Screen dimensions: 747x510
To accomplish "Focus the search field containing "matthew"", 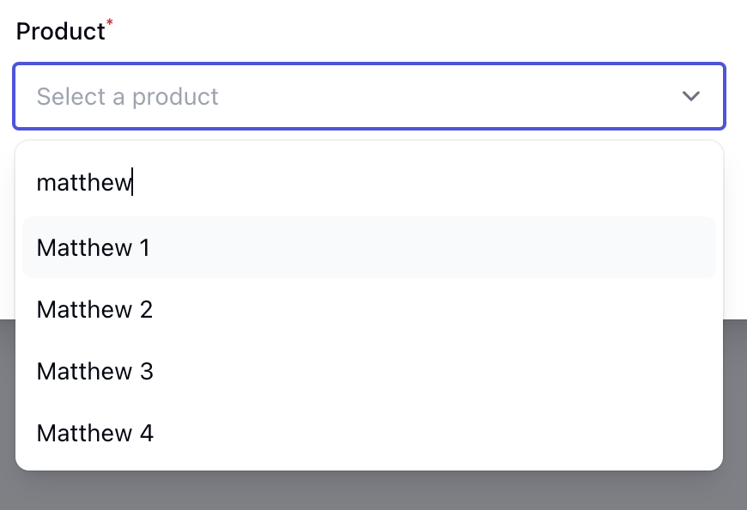I will tap(369, 182).
